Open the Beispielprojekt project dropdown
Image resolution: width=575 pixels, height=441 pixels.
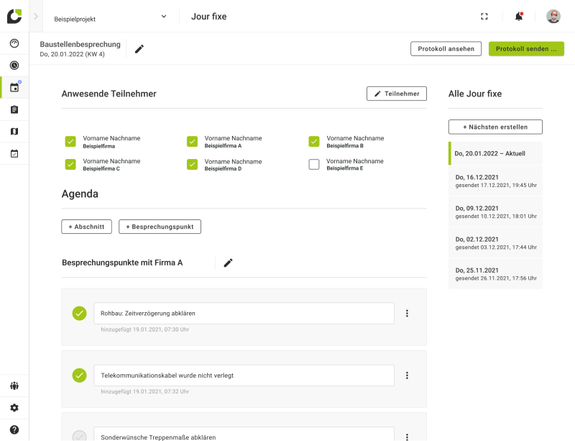point(110,17)
